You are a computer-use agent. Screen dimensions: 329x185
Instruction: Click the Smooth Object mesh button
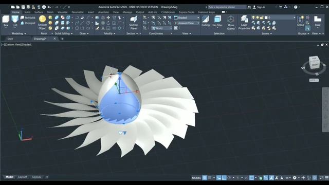(42, 23)
